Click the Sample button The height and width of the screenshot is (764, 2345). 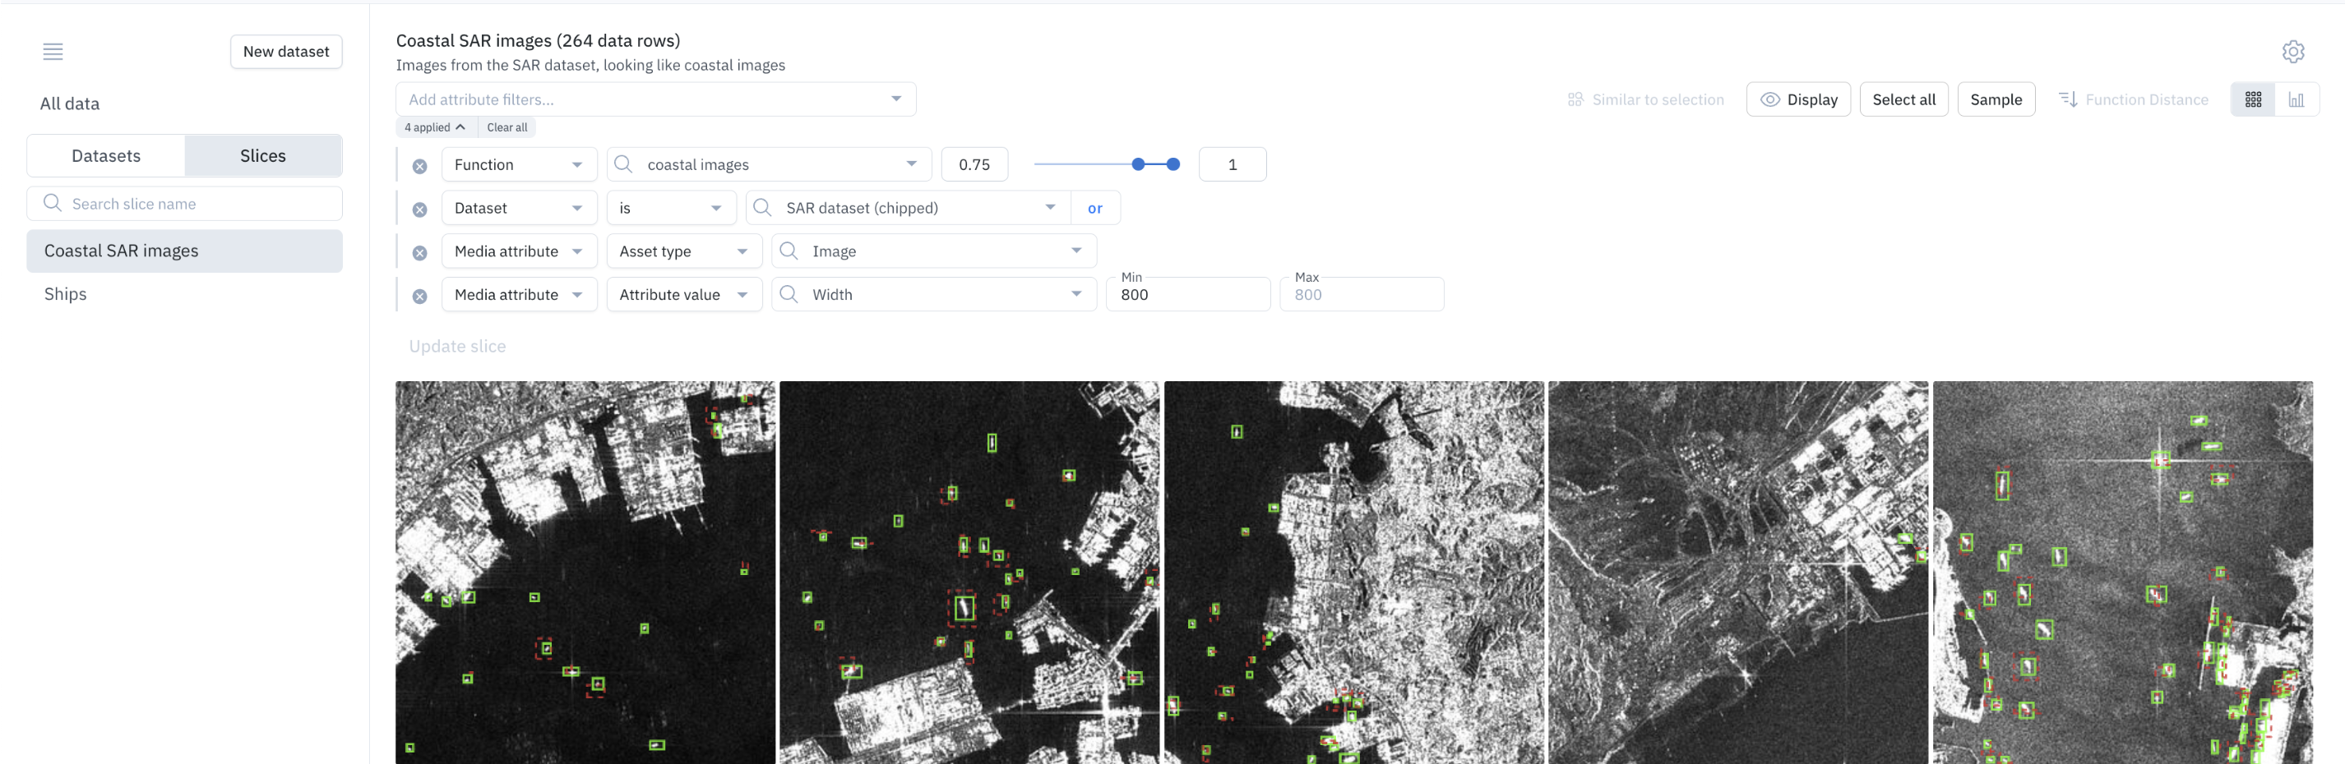(1996, 99)
